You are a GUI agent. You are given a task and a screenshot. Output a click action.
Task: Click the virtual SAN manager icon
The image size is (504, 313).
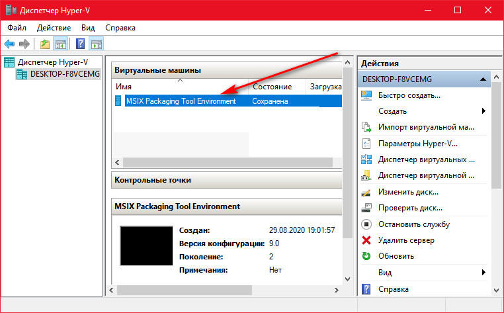pos(366,175)
